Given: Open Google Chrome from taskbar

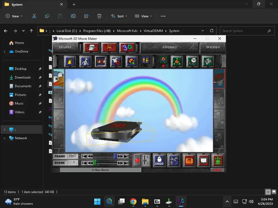Looking at the screenshot, I should click(x=133, y=201).
